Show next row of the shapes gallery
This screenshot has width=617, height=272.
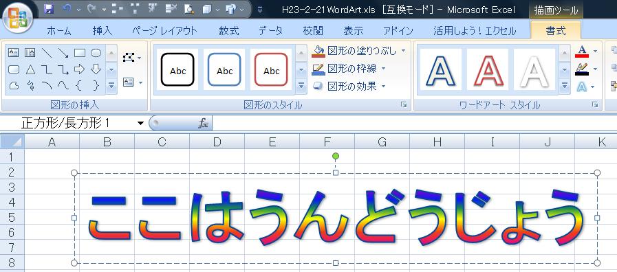coord(111,69)
